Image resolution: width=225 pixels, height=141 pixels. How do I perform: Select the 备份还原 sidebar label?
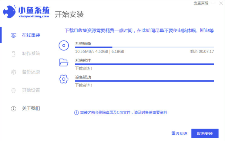[x=31, y=72]
